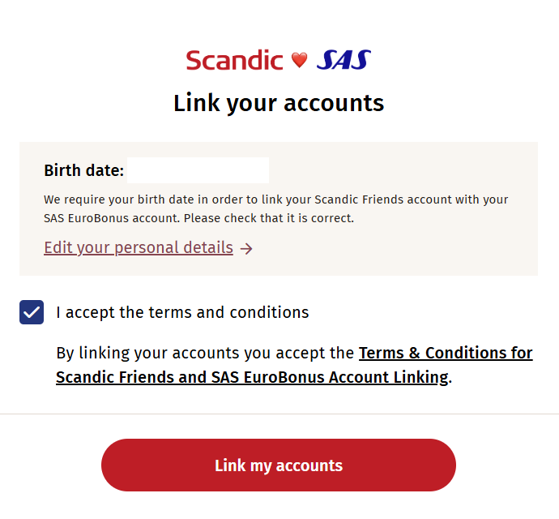Open Edit your personal details link
This screenshot has height=519, width=559.
click(x=139, y=247)
